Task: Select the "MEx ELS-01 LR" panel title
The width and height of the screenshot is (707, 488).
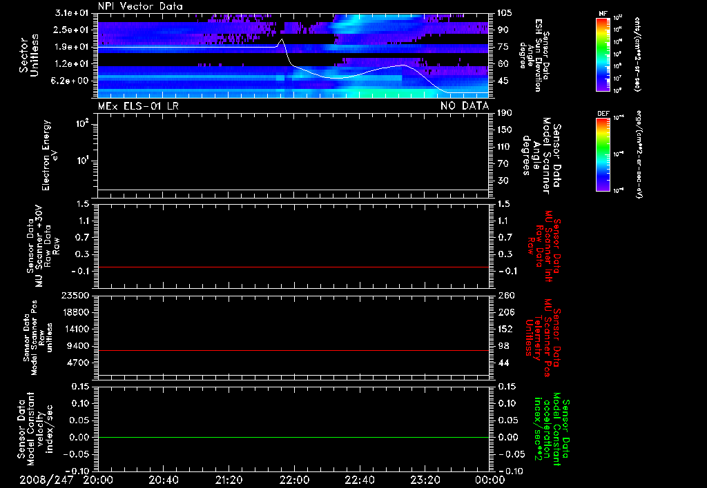Action: click(138, 106)
